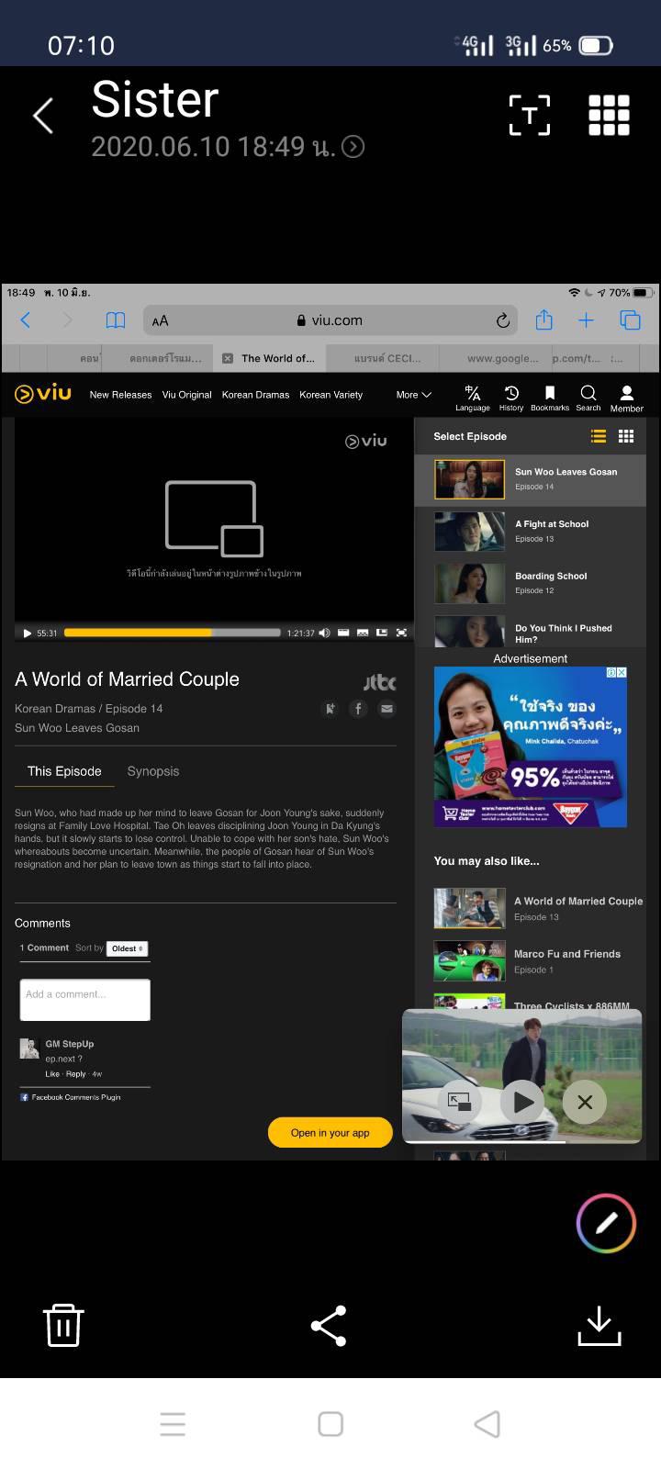This screenshot has height=1469, width=661.
Task: Reload the page in Safari
Action: 502,320
